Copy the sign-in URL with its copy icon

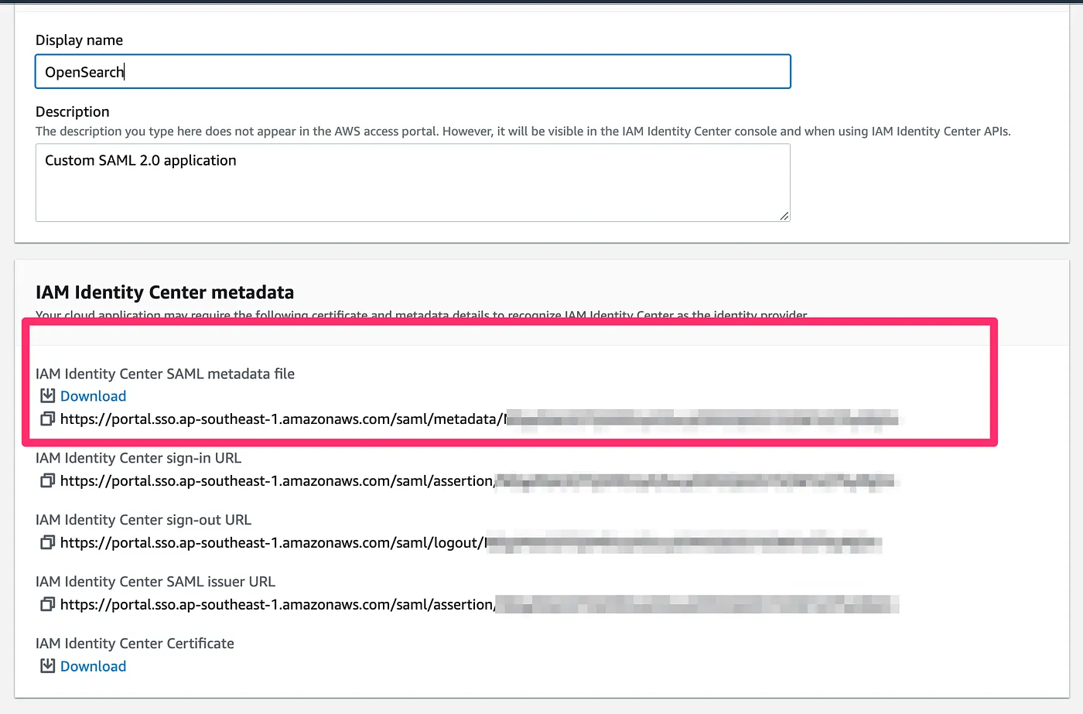tap(48, 480)
